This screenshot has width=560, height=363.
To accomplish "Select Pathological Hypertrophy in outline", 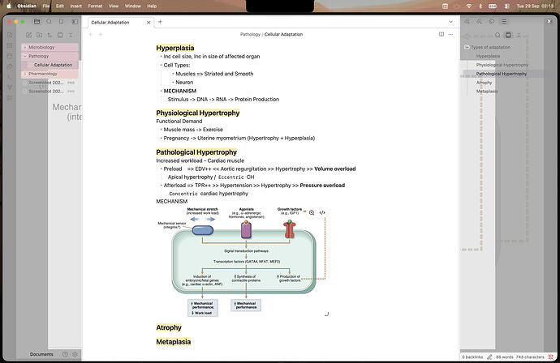I will click(501, 74).
